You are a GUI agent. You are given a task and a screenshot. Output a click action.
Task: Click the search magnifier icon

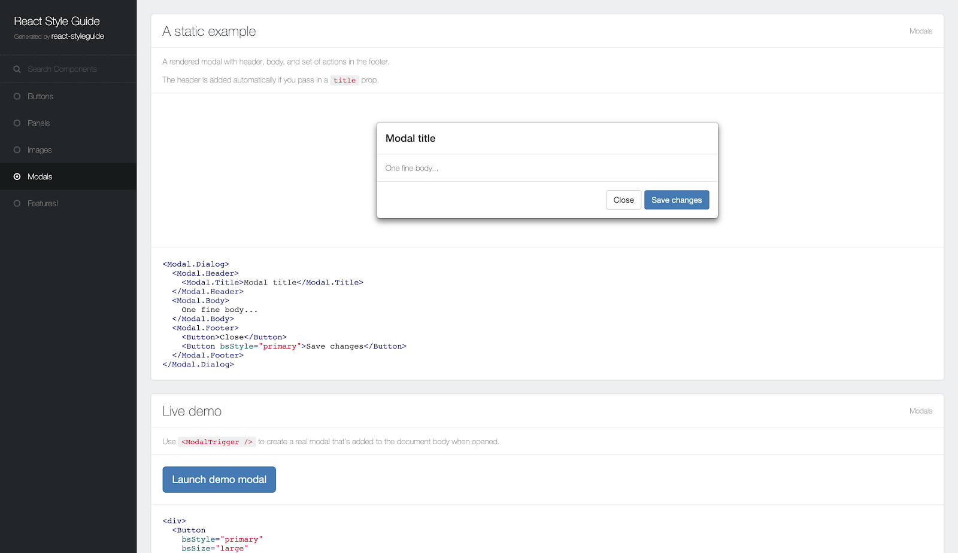17,69
